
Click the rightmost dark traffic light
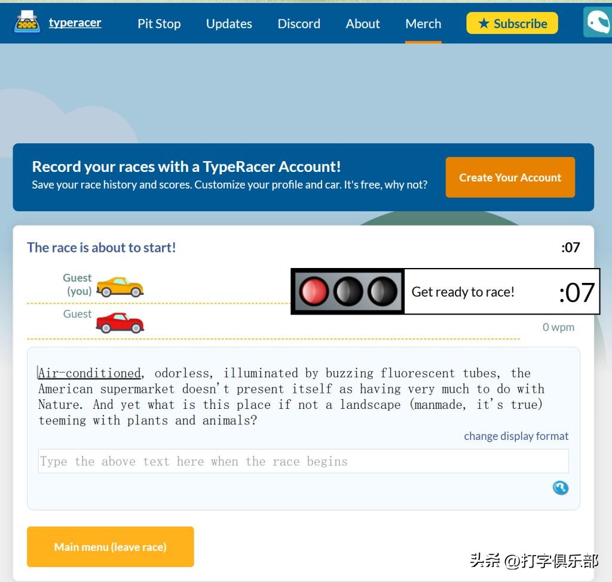pos(382,292)
